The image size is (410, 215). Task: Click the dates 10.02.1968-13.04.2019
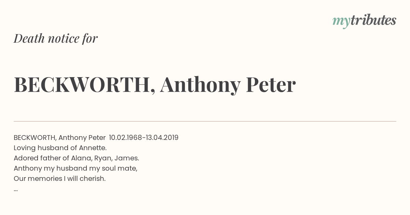tap(143, 138)
